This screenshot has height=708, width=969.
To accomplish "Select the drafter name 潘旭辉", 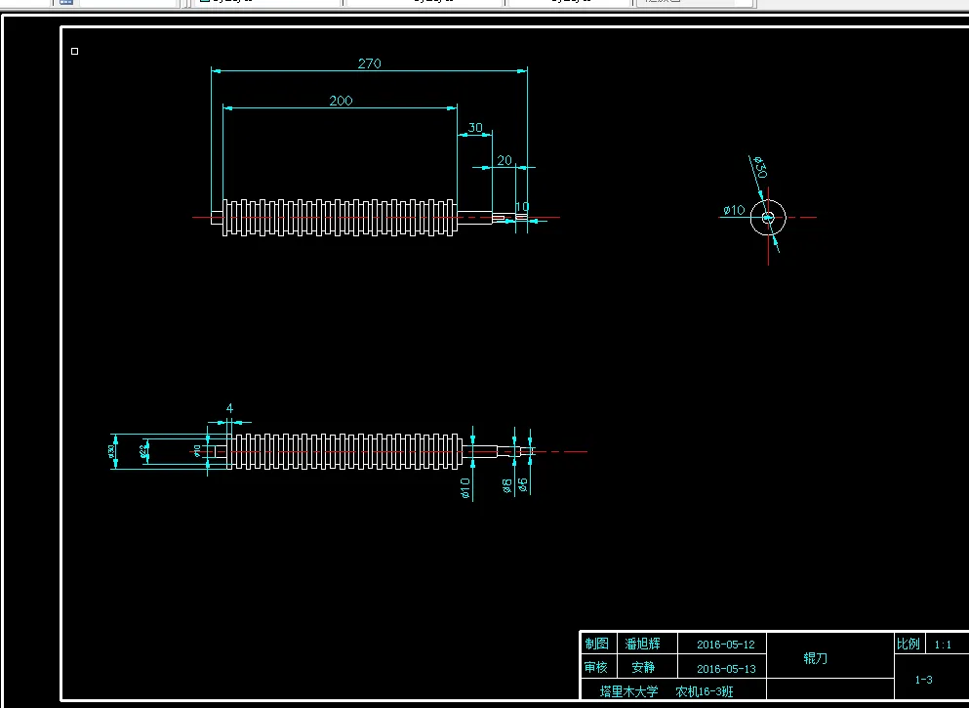I will tap(643, 644).
